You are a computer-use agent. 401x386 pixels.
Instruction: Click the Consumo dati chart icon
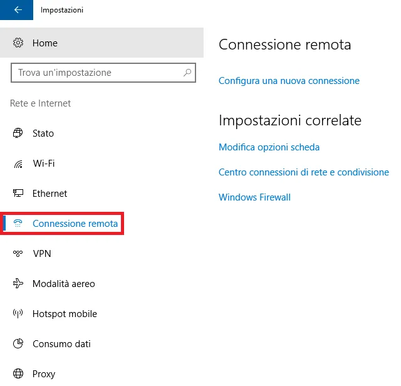(18, 344)
